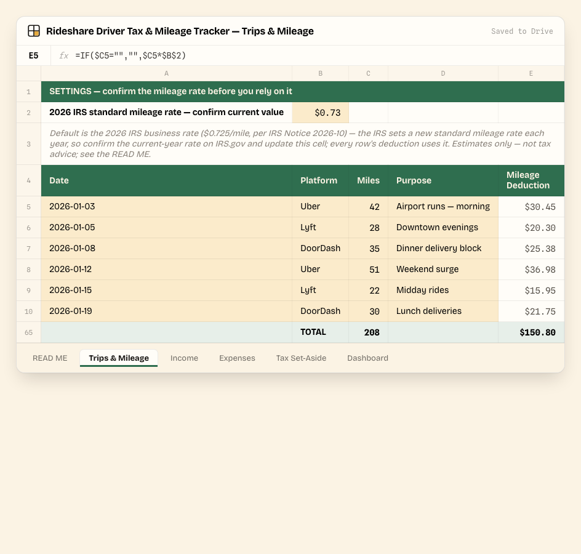Click the $25.38 deduction cell
581x554 pixels.
point(531,248)
